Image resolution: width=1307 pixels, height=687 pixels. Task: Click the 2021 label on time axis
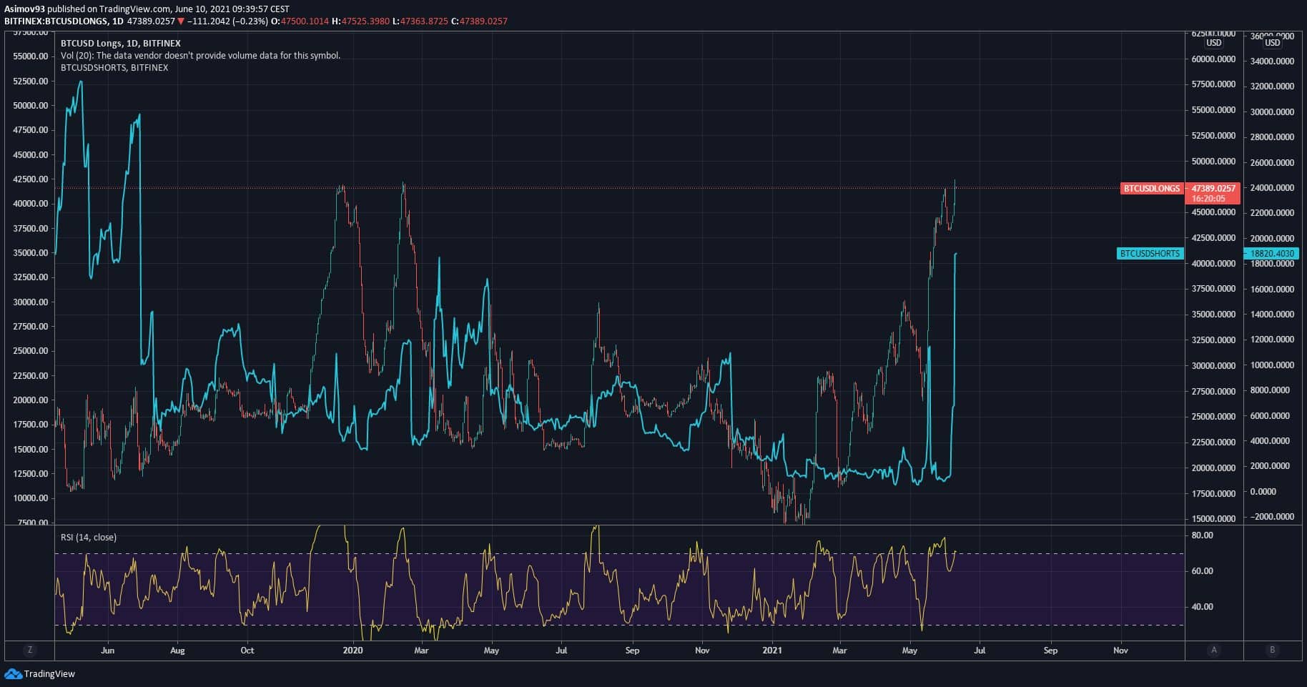pos(772,651)
